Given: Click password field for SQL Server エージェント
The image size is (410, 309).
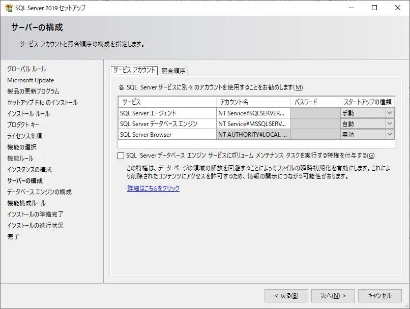Looking at the screenshot, I should pos(315,113).
